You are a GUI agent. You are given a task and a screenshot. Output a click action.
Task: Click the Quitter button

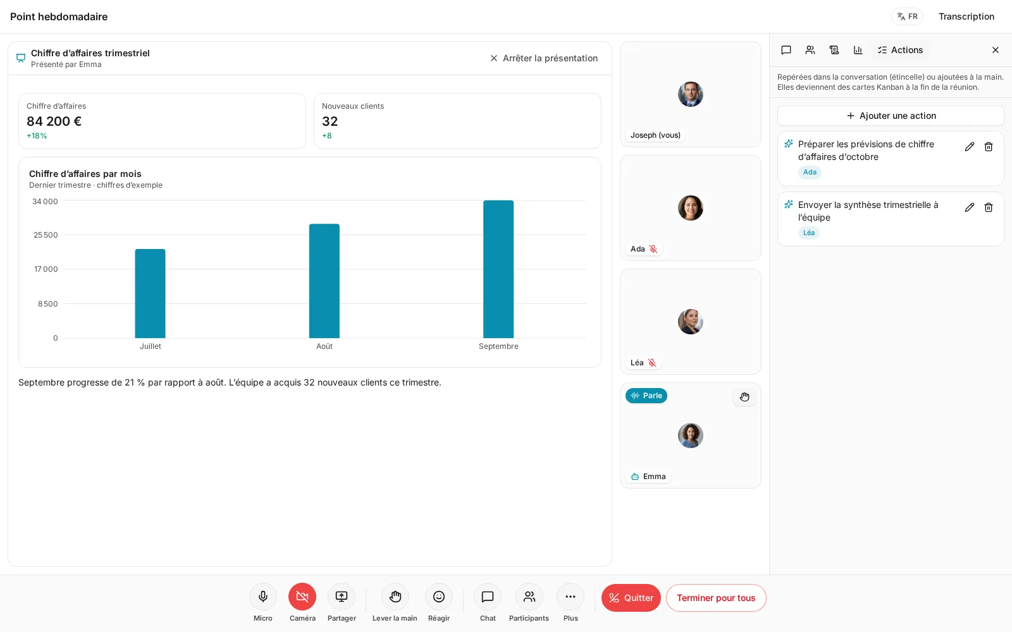[631, 598]
